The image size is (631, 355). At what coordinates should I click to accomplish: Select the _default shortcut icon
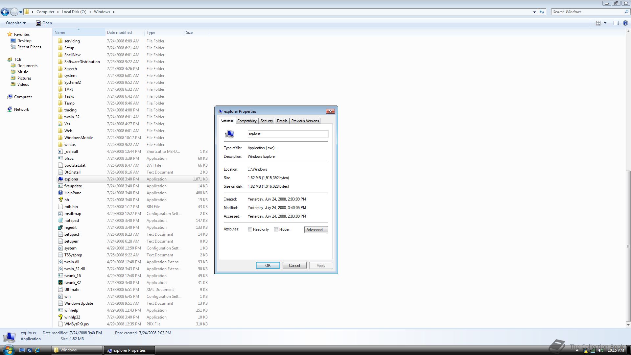60,152
